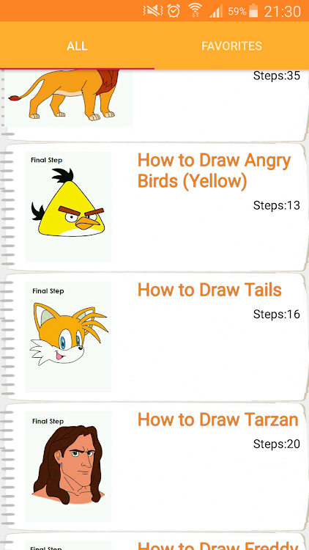Open the partially visible How to Draw Freddy title
This screenshot has height=550, width=309.
click(218, 546)
